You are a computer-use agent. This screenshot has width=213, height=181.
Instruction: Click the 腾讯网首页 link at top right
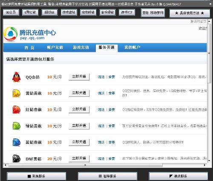point(199,21)
